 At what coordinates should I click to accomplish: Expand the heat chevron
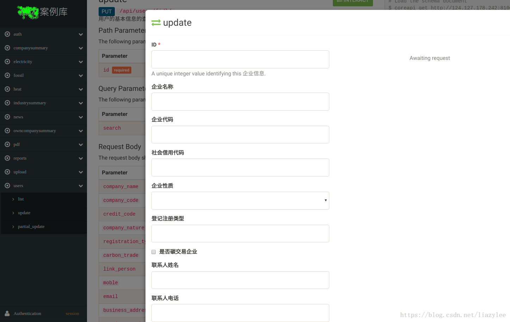click(x=81, y=89)
